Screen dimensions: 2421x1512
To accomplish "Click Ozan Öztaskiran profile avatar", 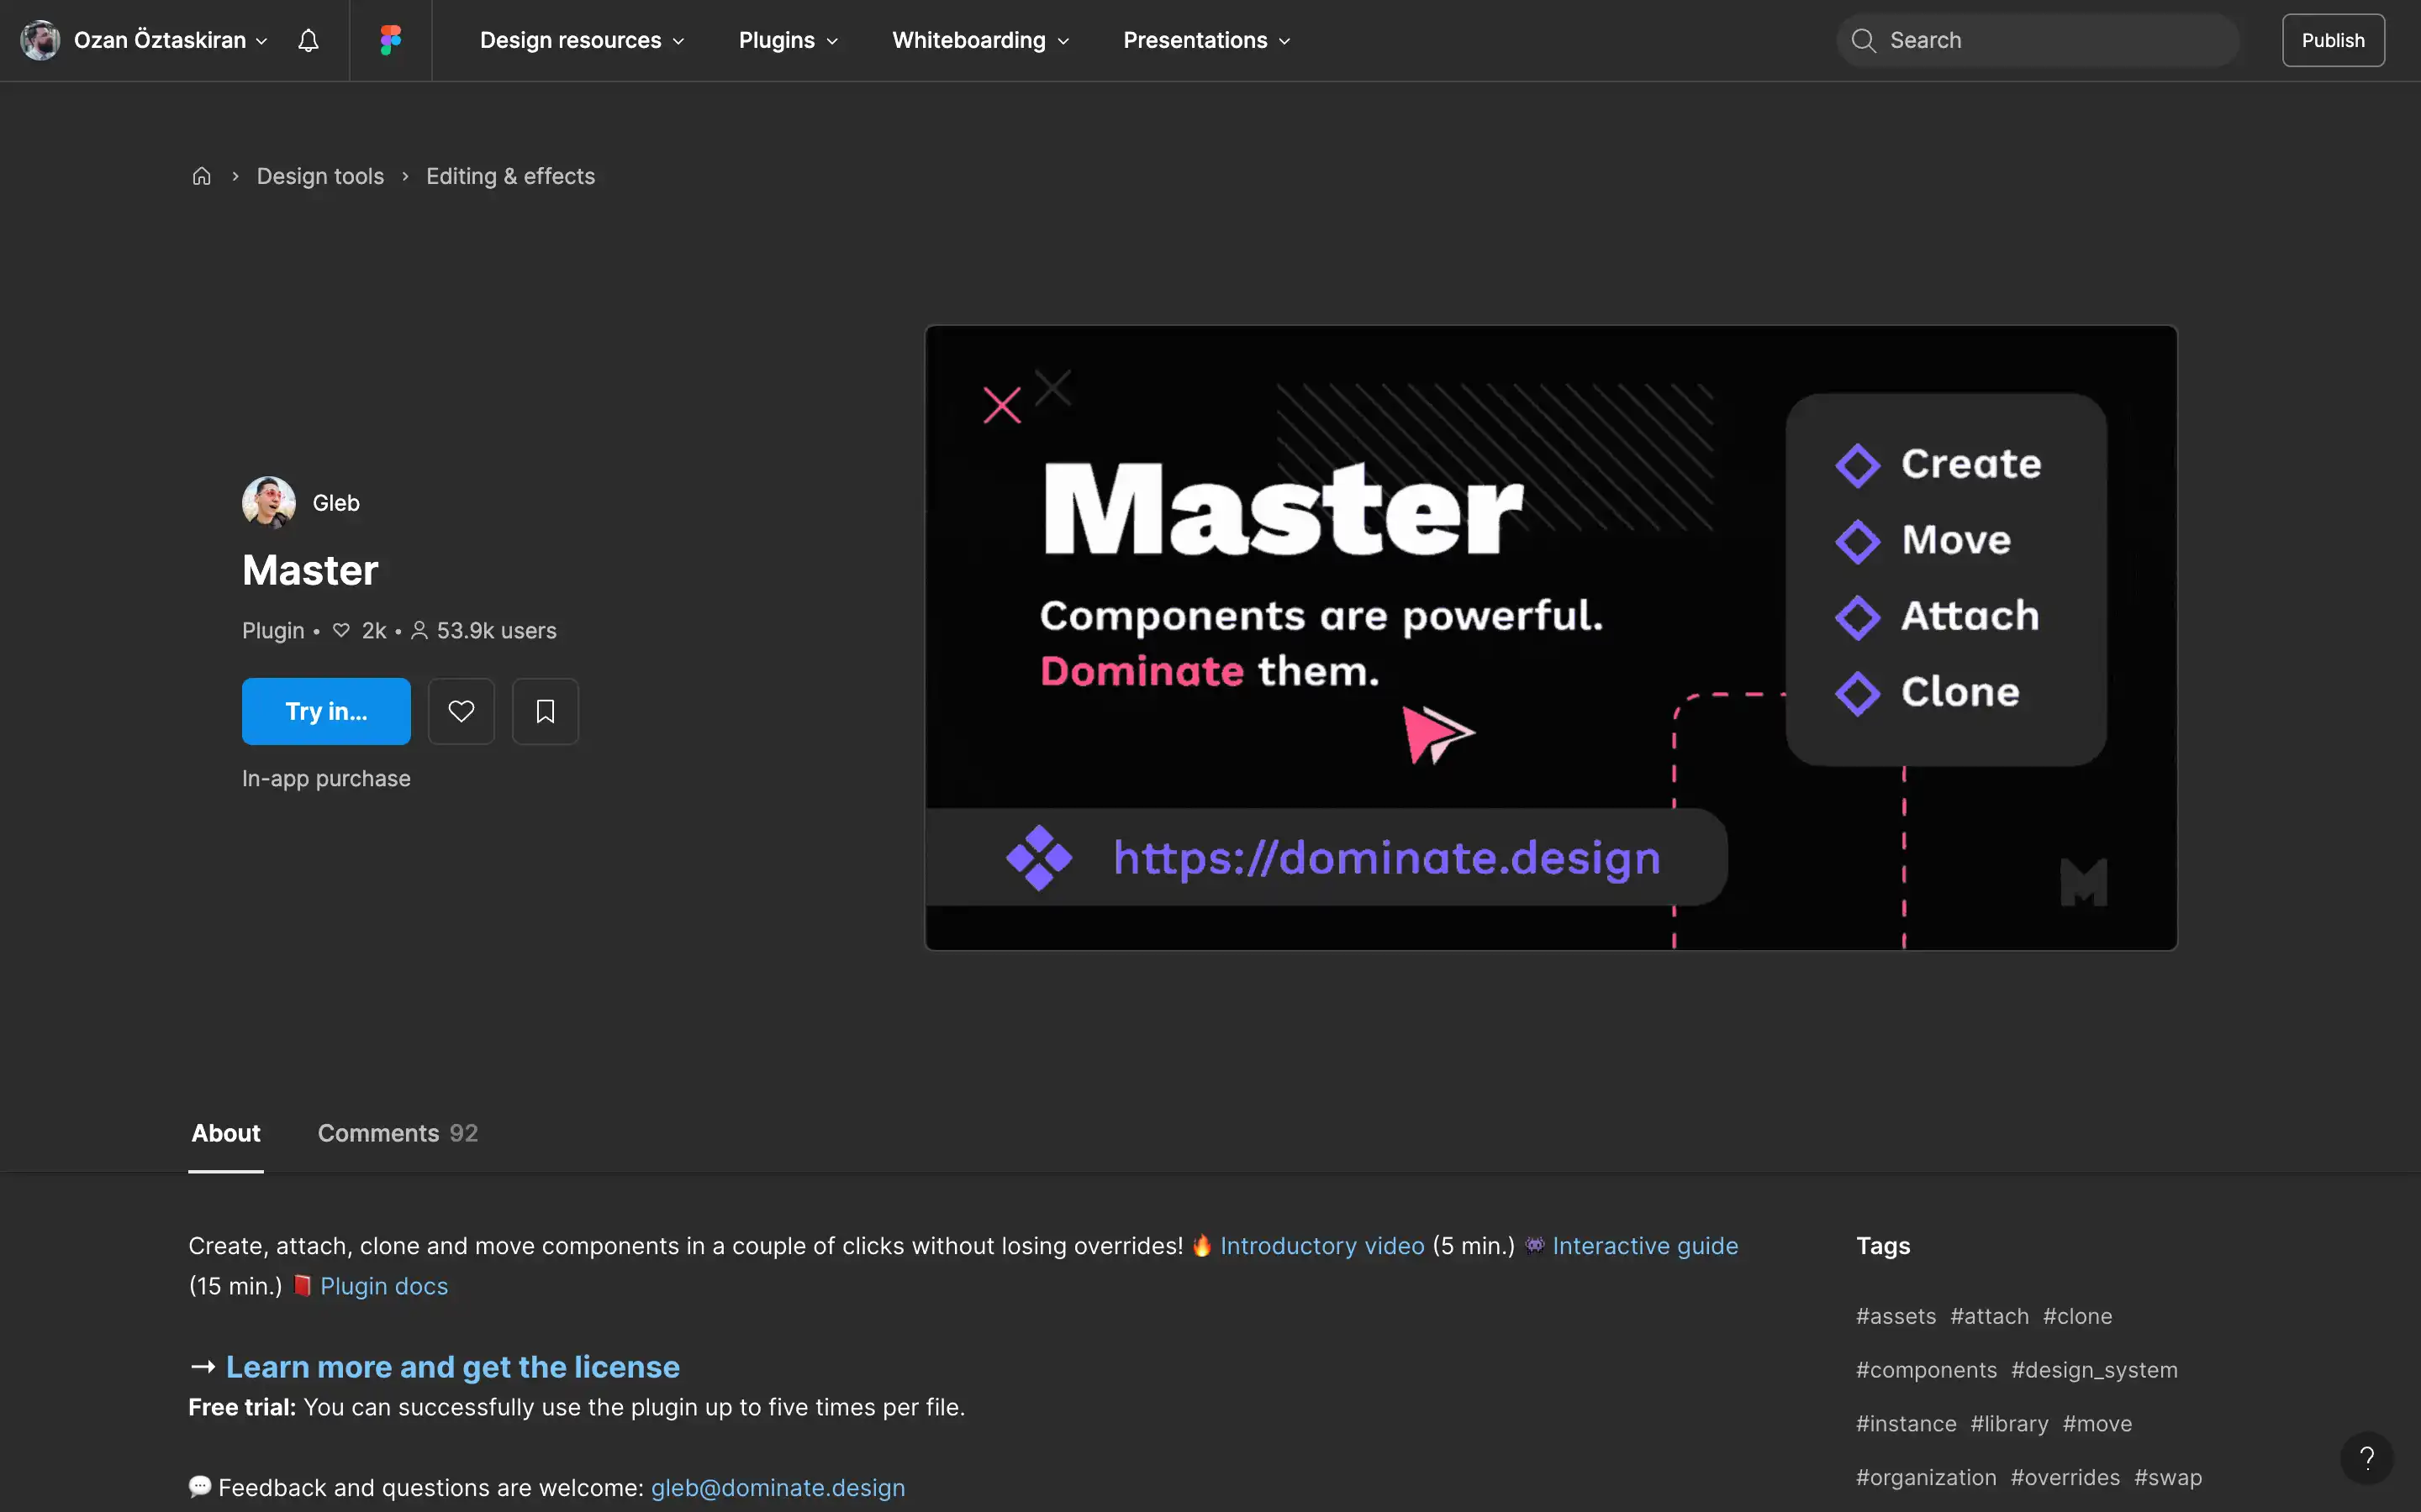I will 40,40.
